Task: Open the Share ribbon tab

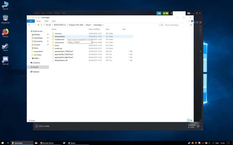Action: 46,21
